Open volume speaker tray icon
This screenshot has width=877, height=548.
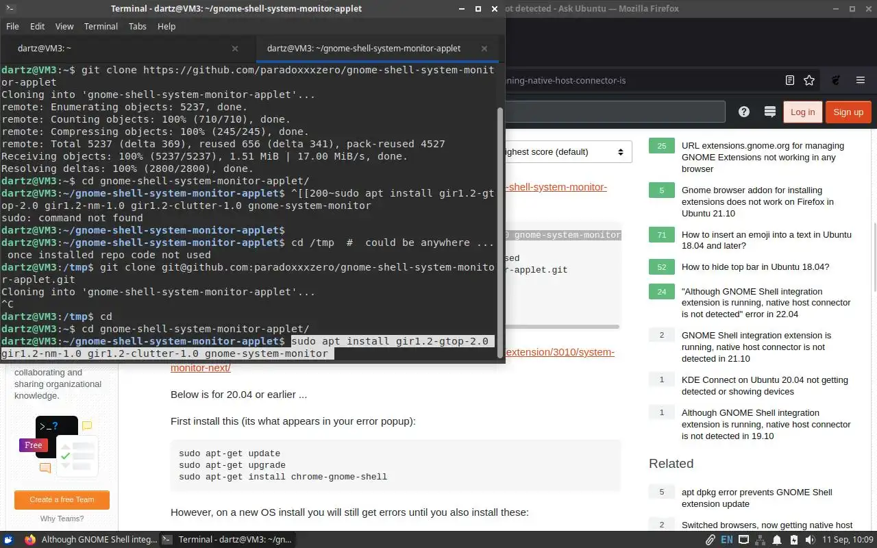(811, 539)
